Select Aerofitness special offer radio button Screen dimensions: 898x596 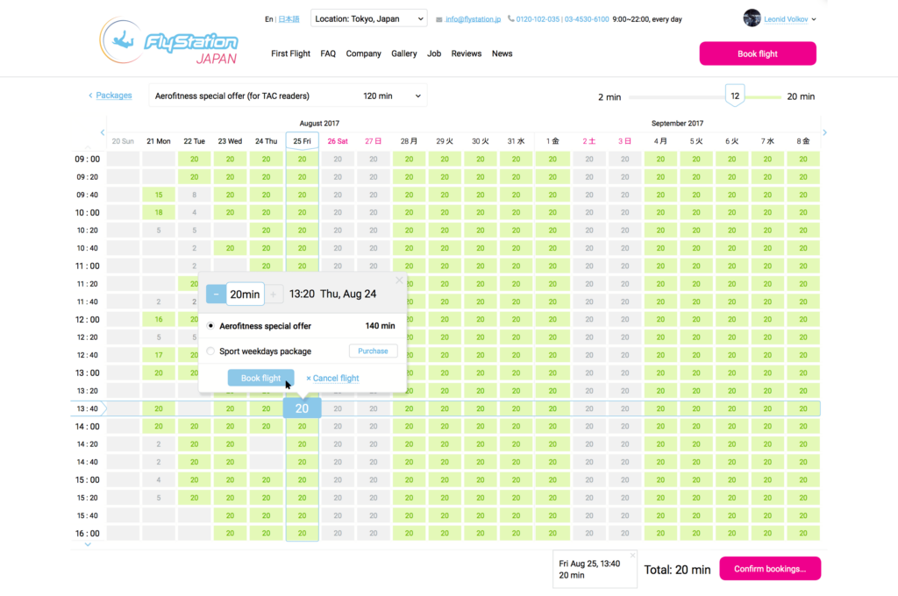click(x=210, y=326)
